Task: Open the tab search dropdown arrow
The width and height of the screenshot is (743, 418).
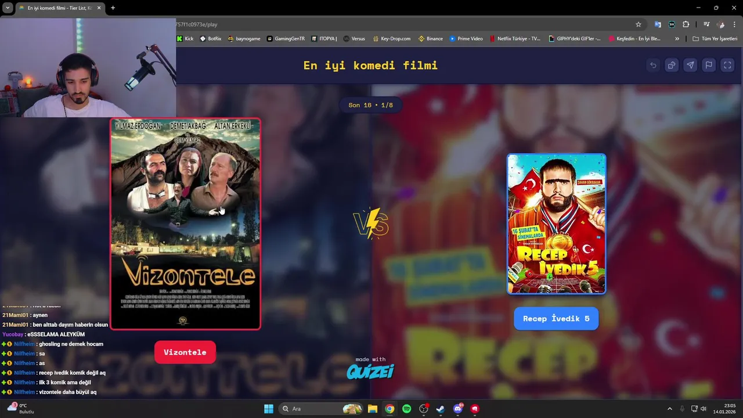Action: coord(8,8)
